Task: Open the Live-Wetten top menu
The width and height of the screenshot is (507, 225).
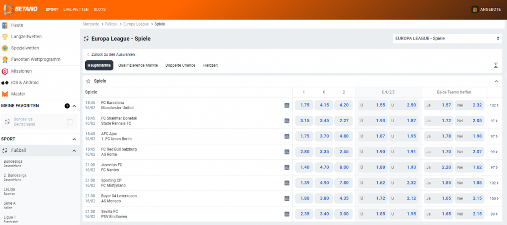Action: click(x=76, y=9)
